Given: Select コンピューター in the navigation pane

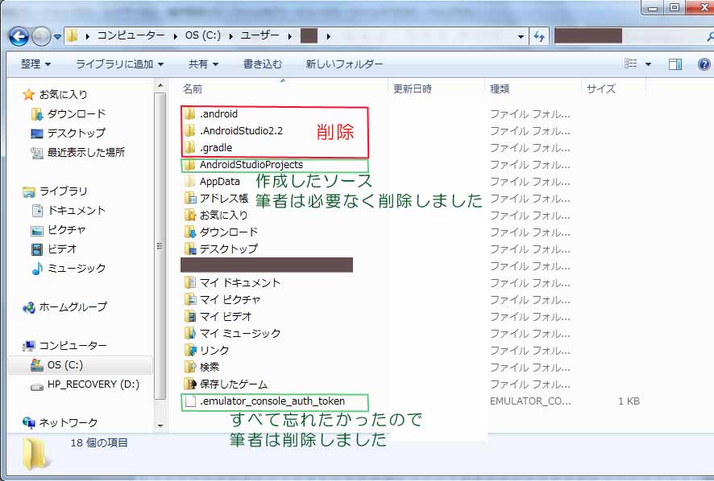Looking at the screenshot, I should click(x=64, y=346).
